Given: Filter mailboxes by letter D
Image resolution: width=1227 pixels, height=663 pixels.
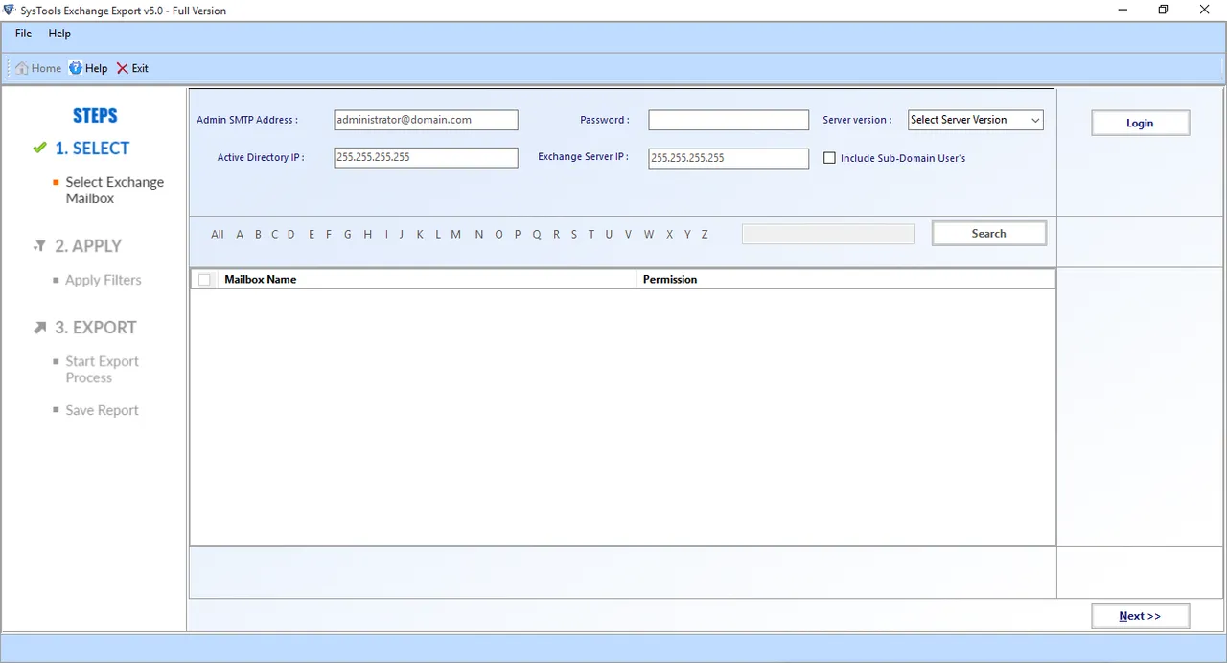Looking at the screenshot, I should pos(290,235).
